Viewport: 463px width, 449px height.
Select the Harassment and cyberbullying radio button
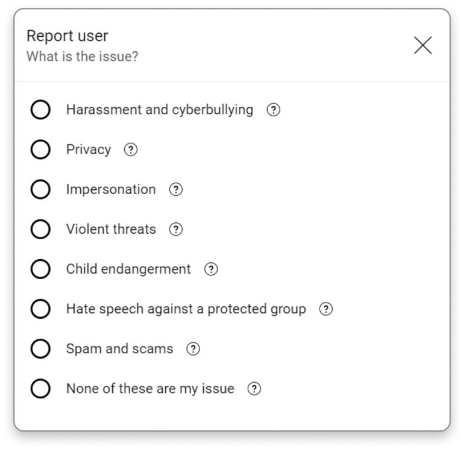coord(40,110)
